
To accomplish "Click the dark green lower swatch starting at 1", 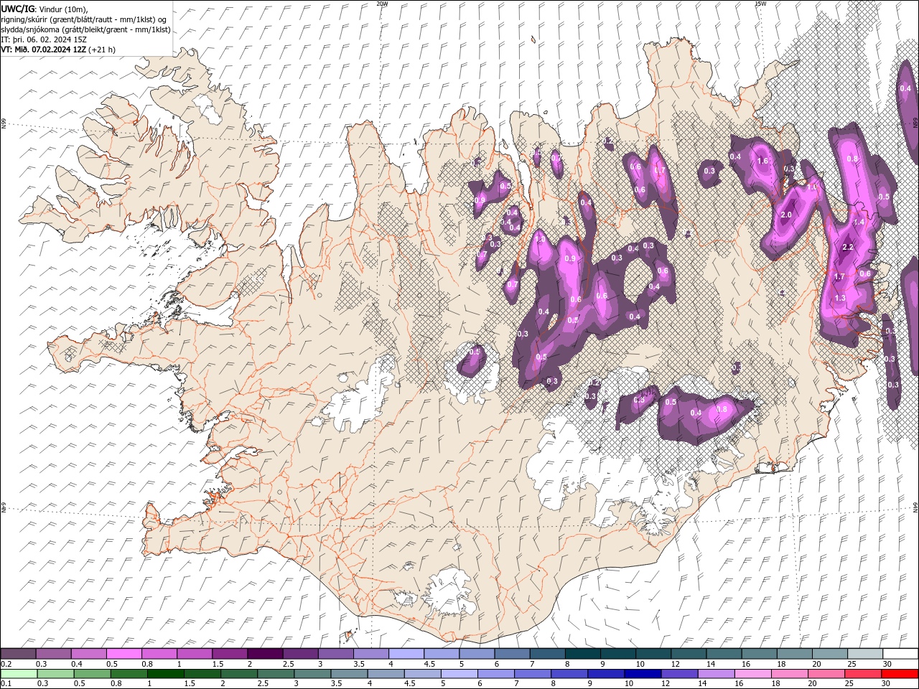I will pos(165,674).
